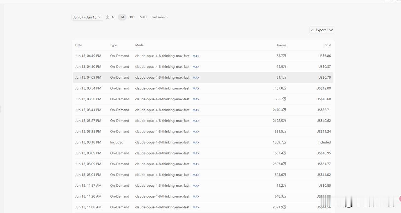Click the date Jun 13, 11:57 AM
The width and height of the screenshot is (401, 213).
pos(88,185)
